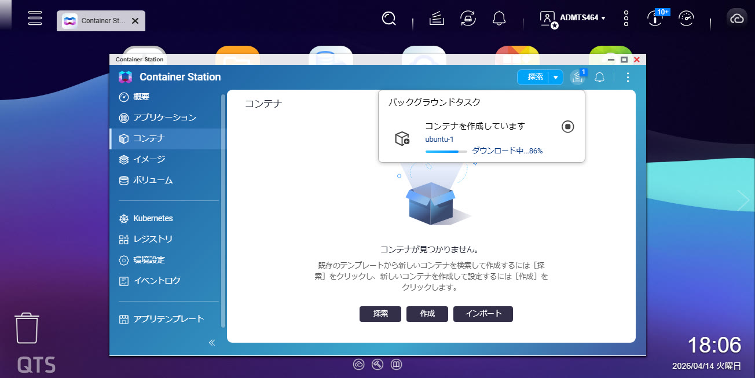The height and width of the screenshot is (378, 755).
Task: Open Container Station more options menu
Action: point(628,77)
